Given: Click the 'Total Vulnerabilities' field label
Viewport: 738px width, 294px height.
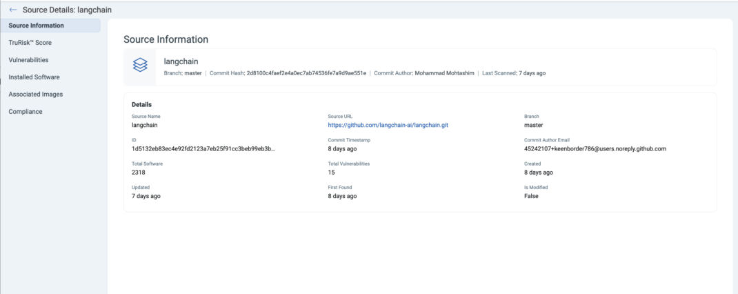Looking at the screenshot, I should pyautogui.click(x=349, y=164).
